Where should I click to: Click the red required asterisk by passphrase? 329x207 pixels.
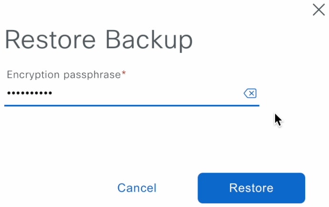(x=124, y=73)
